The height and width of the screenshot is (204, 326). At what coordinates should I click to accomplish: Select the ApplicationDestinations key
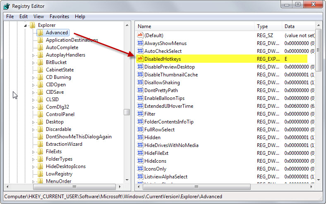pos(72,40)
